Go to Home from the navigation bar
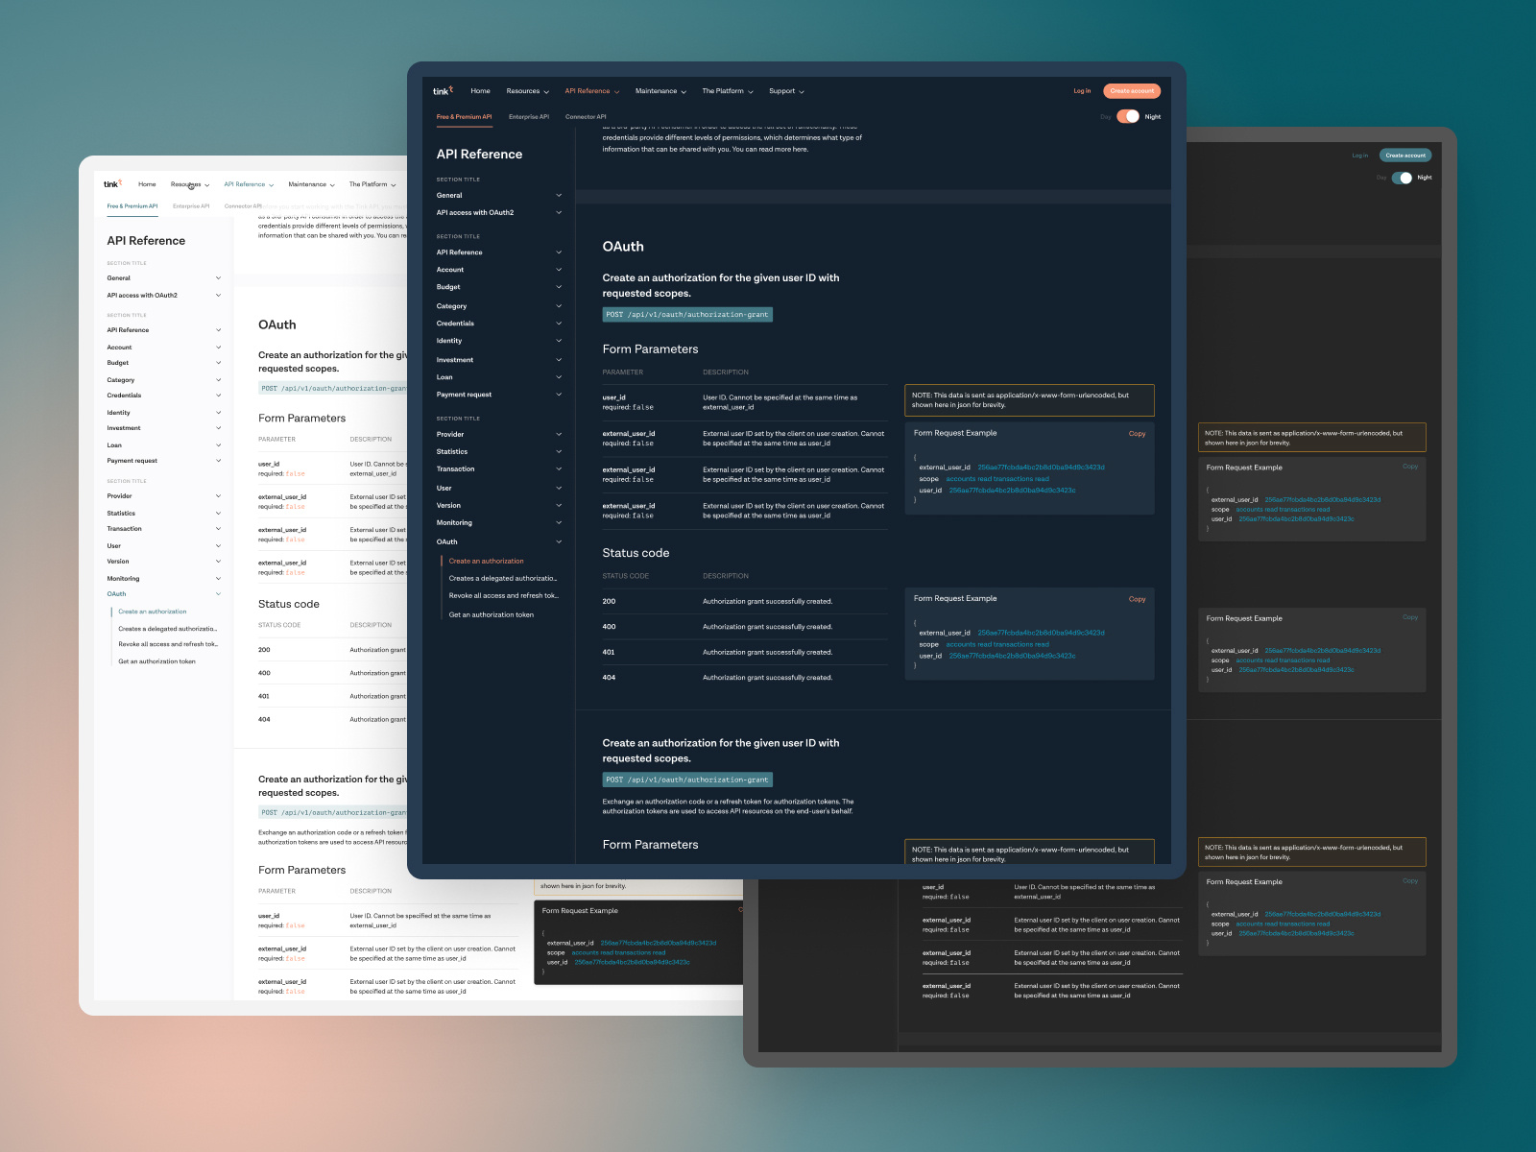 click(x=480, y=90)
